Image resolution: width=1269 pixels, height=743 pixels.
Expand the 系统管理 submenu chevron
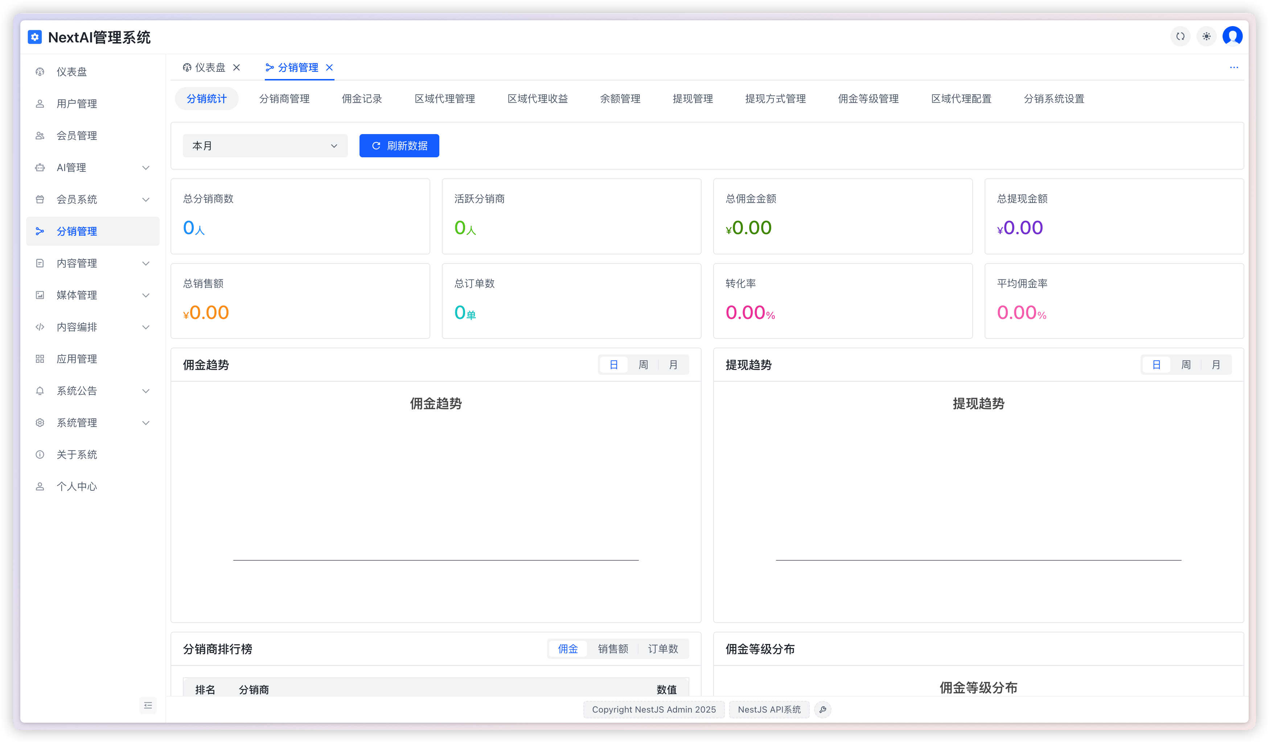tap(146, 423)
